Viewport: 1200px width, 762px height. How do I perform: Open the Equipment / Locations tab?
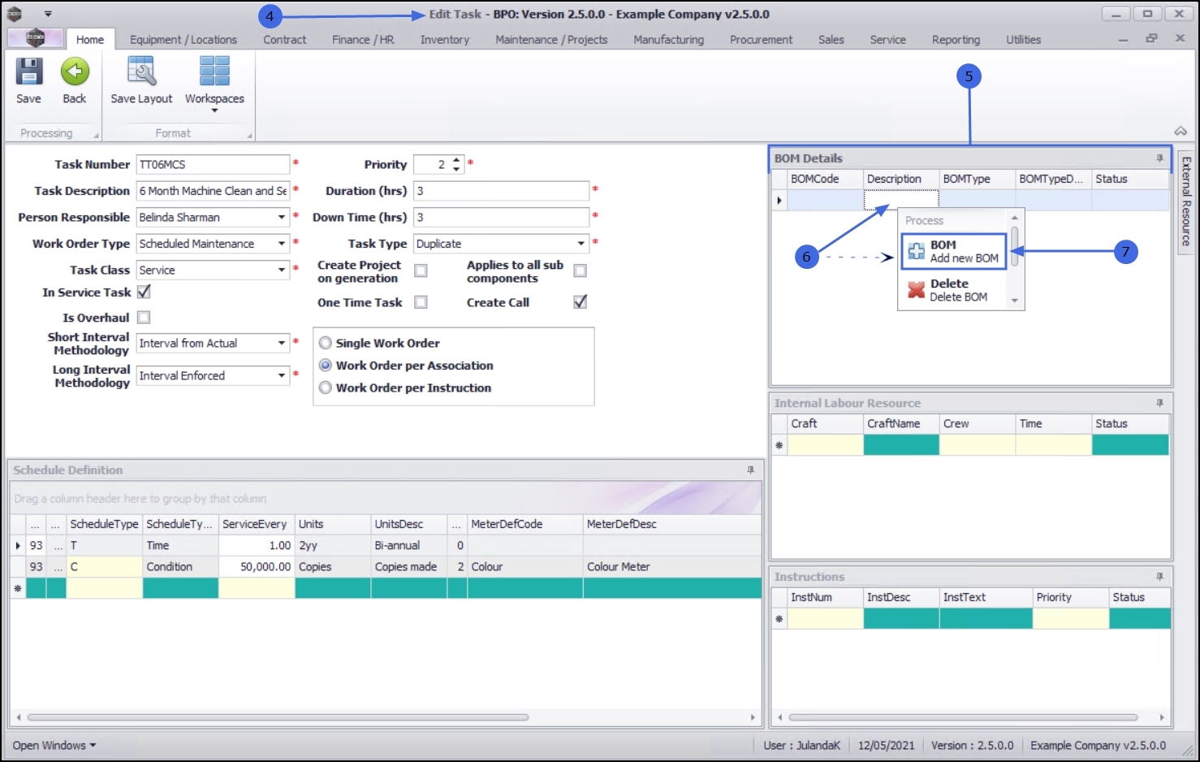tap(183, 39)
